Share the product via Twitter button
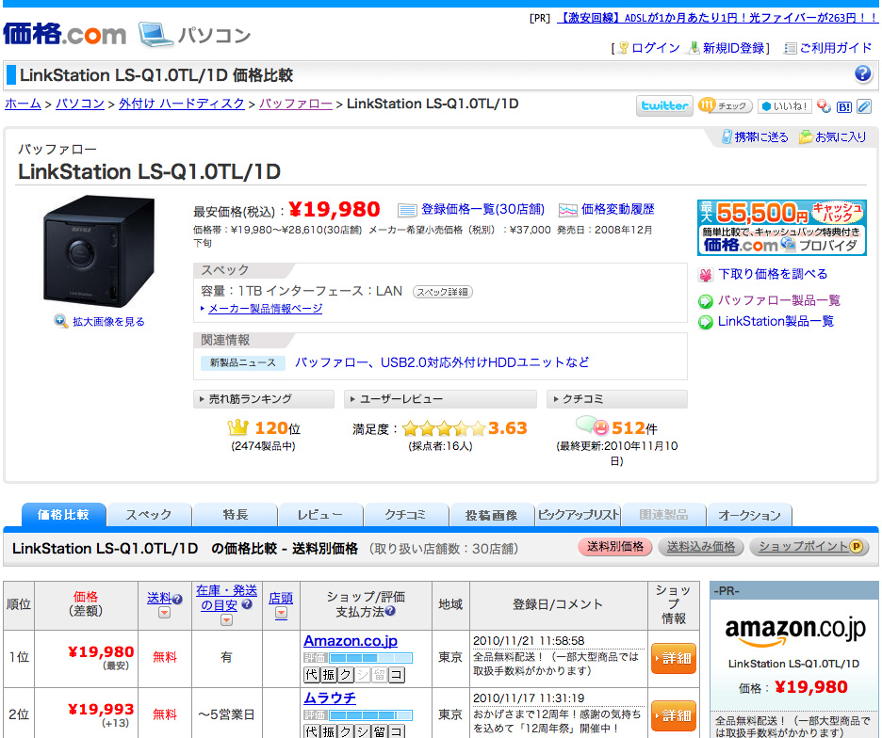 pyautogui.click(x=664, y=105)
